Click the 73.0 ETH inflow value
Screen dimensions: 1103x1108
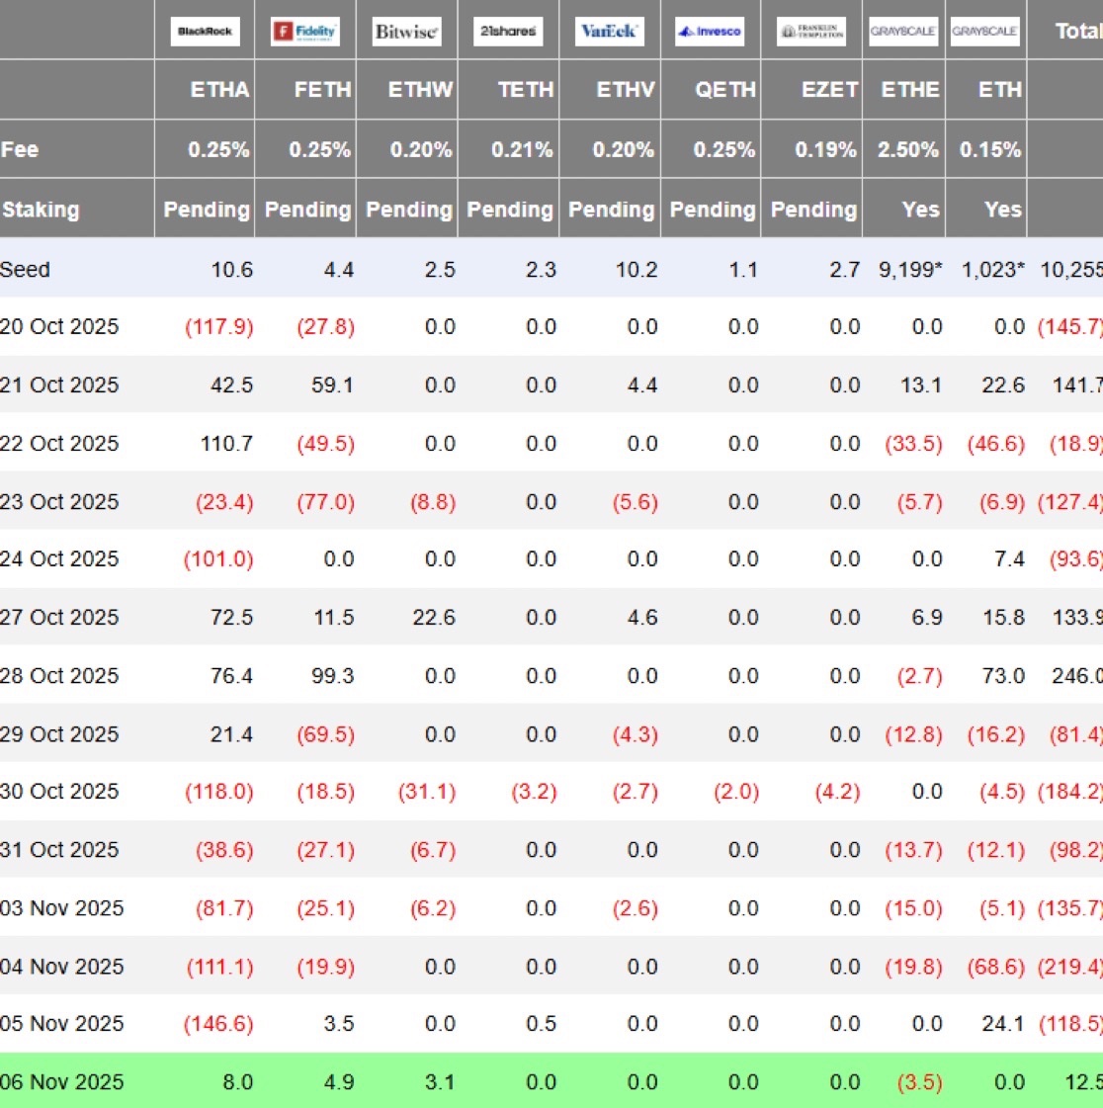(1003, 676)
